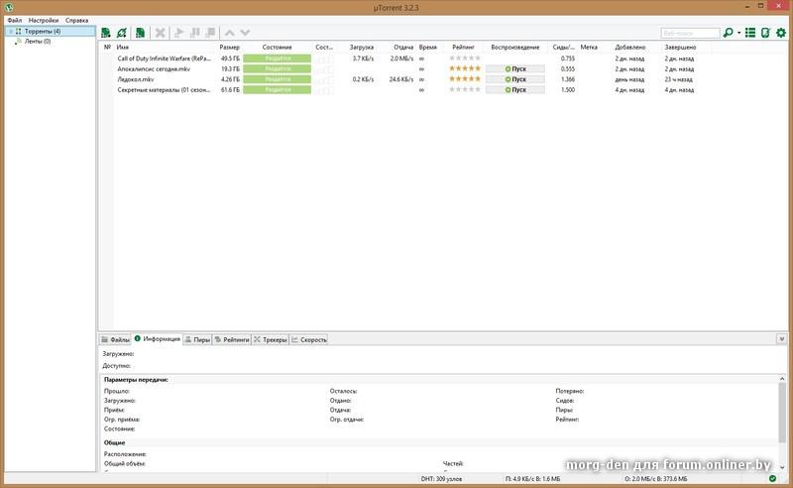The height and width of the screenshot is (488, 793).
Task: Click the Create New Torrent icon
Action: (140, 33)
